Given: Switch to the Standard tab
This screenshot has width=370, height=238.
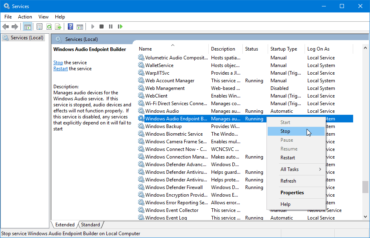Looking at the screenshot, I should pos(90,224).
